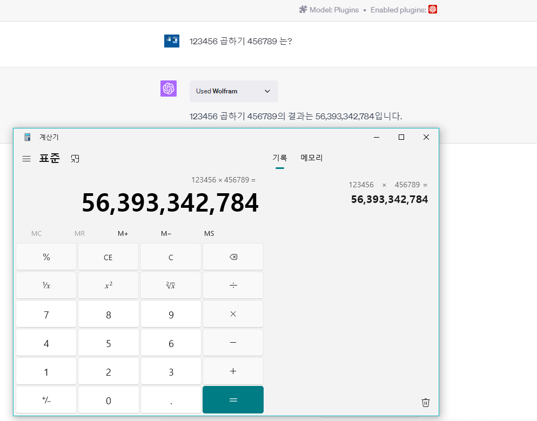The width and height of the screenshot is (537, 421).
Task: Click digit 9 on the keypad
Action: [171, 314]
